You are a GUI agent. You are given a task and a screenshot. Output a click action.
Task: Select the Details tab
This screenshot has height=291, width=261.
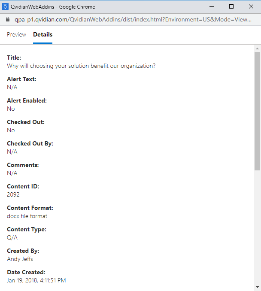[42, 34]
